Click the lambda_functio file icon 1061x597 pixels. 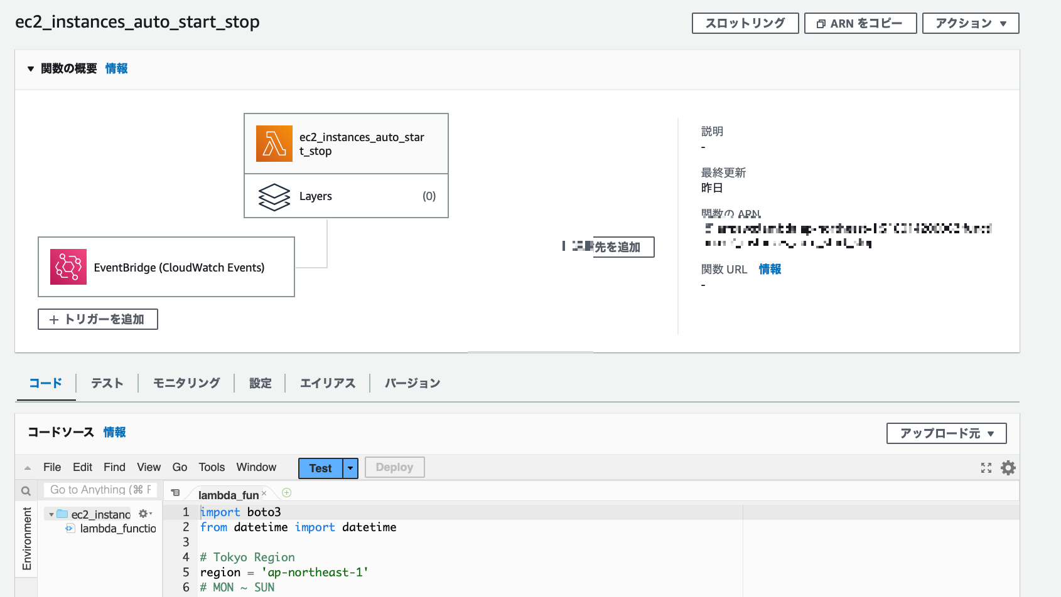point(70,529)
